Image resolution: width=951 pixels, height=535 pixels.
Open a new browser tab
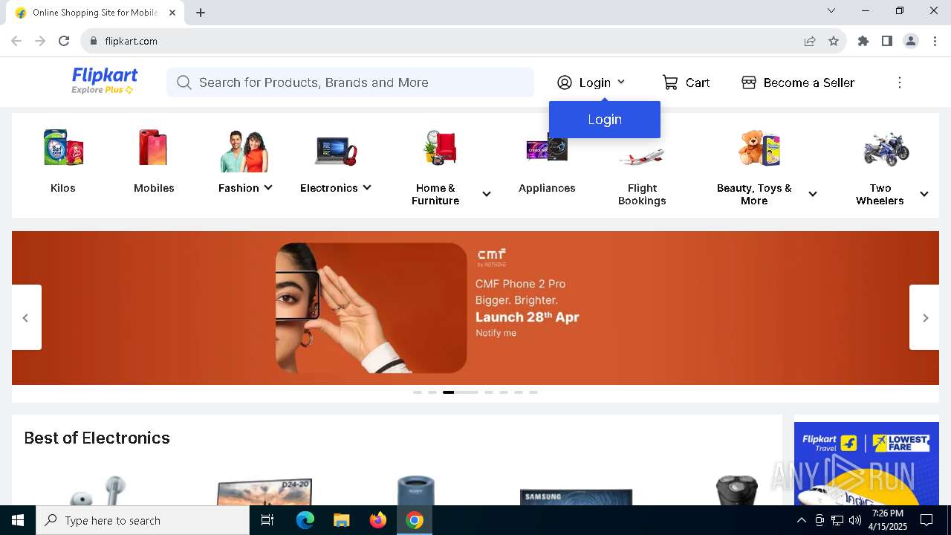(x=201, y=13)
